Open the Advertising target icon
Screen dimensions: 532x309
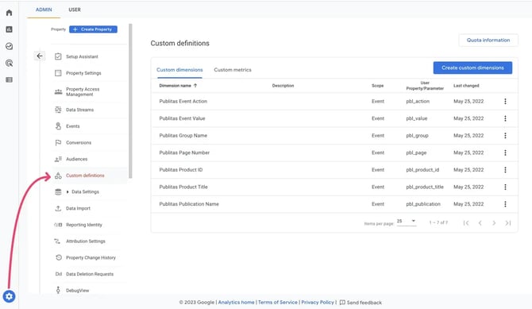10,63
